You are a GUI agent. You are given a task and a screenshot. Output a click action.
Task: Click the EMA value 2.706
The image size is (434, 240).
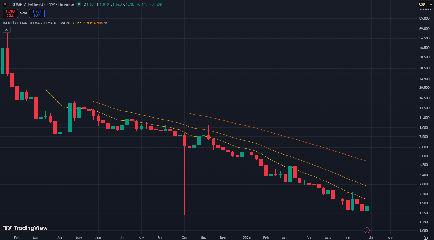[x=88, y=23]
